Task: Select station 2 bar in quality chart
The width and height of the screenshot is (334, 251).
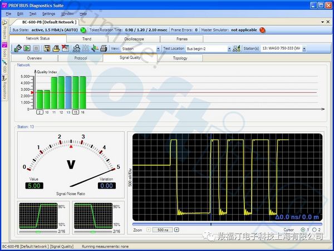Action: [x=40, y=100]
